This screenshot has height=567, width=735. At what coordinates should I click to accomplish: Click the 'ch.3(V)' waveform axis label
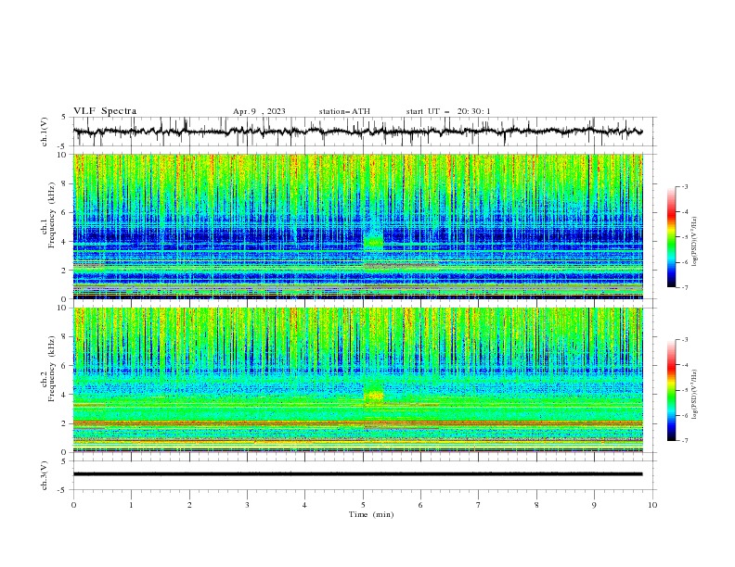pyautogui.click(x=45, y=475)
